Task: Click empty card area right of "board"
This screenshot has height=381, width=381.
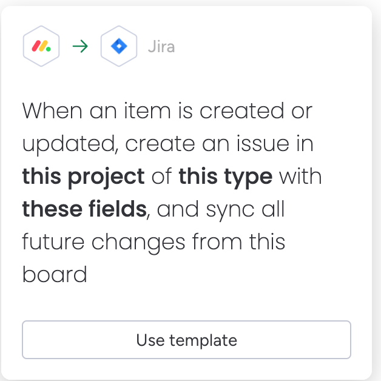Action: point(218,275)
